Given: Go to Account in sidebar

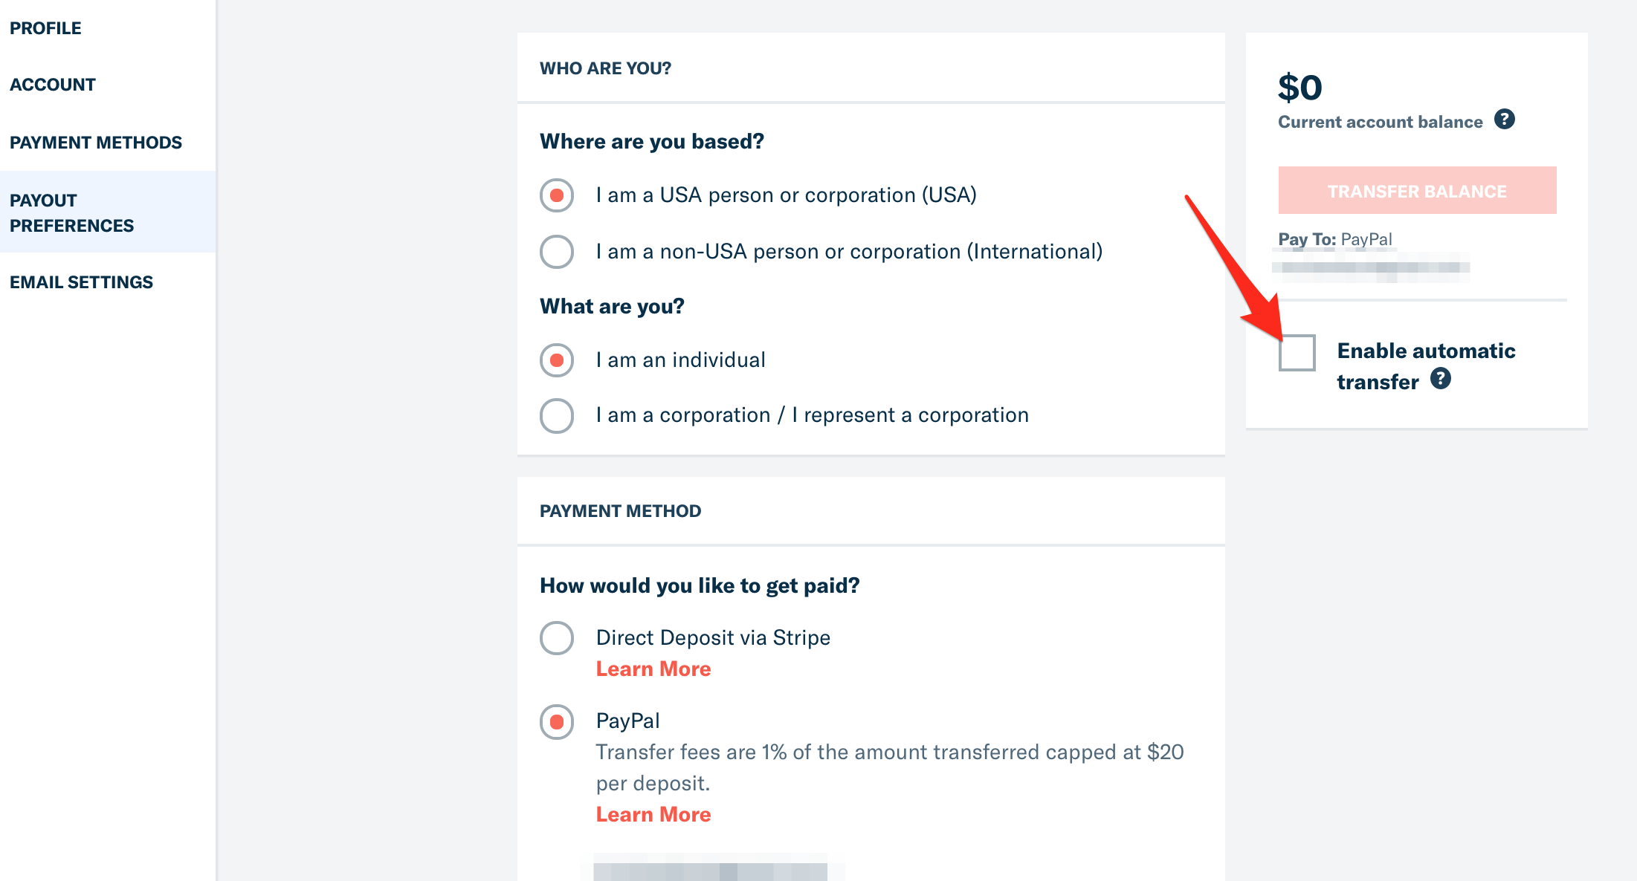Looking at the screenshot, I should point(53,85).
